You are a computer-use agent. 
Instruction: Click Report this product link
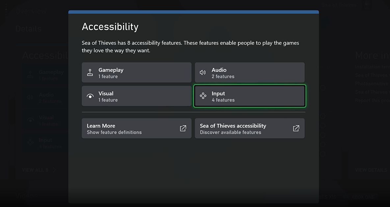tap(372, 101)
